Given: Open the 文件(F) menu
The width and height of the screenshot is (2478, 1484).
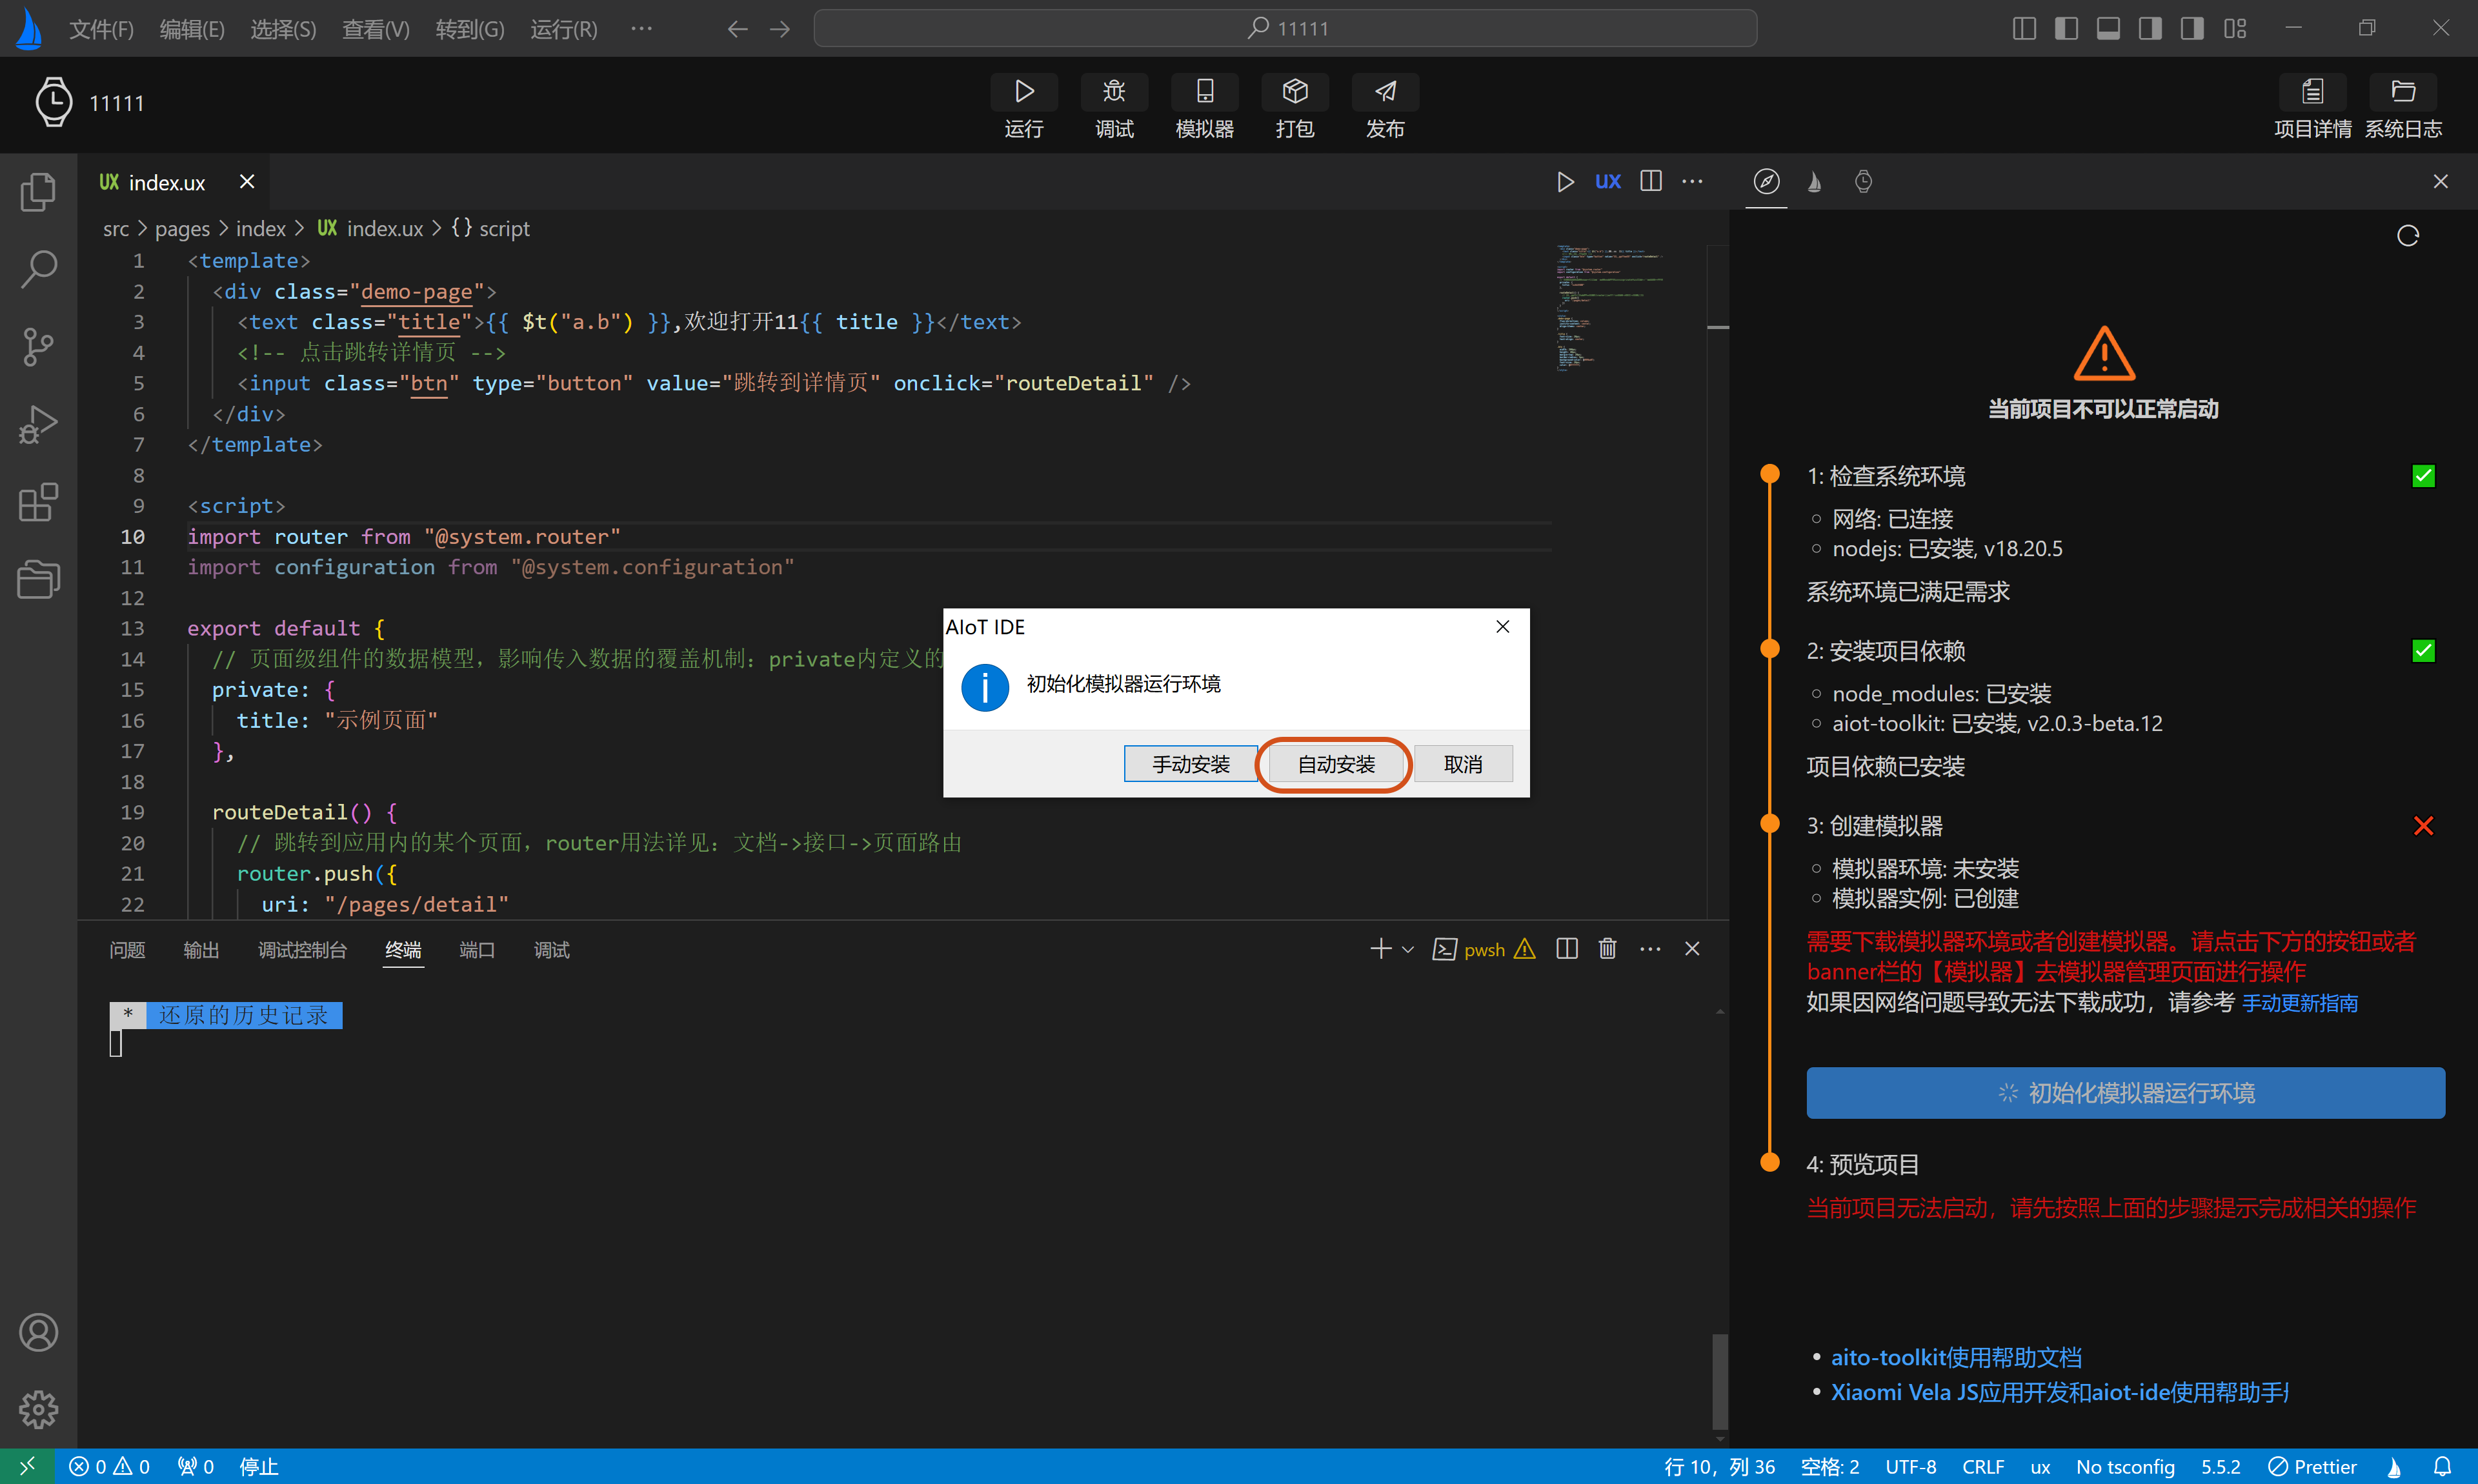Looking at the screenshot, I should 101,29.
